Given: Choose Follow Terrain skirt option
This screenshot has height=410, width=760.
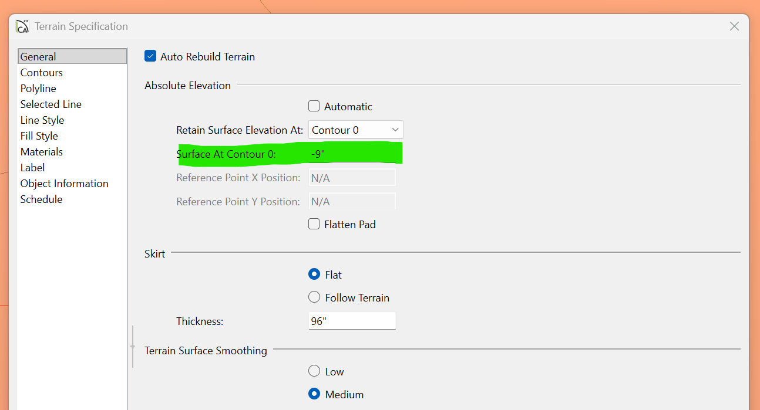Looking at the screenshot, I should (x=314, y=297).
